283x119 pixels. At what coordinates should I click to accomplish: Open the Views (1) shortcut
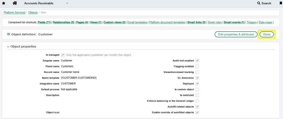pos(96,22)
